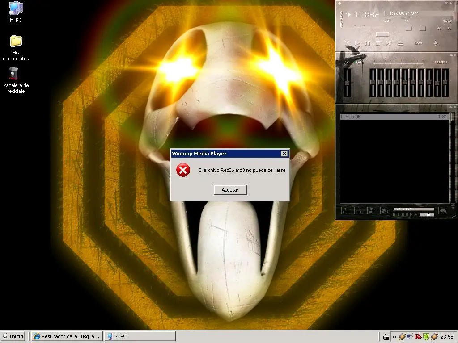458x343 pixels.
Task: Click the green shield tray icon
Action: (x=426, y=337)
